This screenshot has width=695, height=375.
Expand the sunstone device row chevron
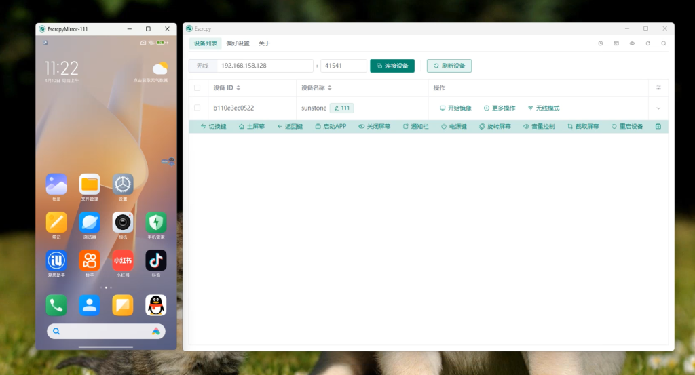pyautogui.click(x=658, y=108)
